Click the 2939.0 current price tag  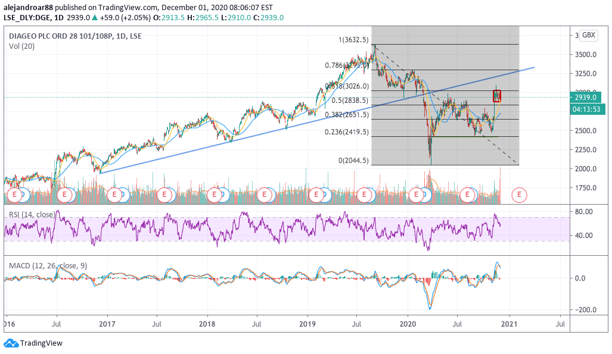pyautogui.click(x=585, y=97)
